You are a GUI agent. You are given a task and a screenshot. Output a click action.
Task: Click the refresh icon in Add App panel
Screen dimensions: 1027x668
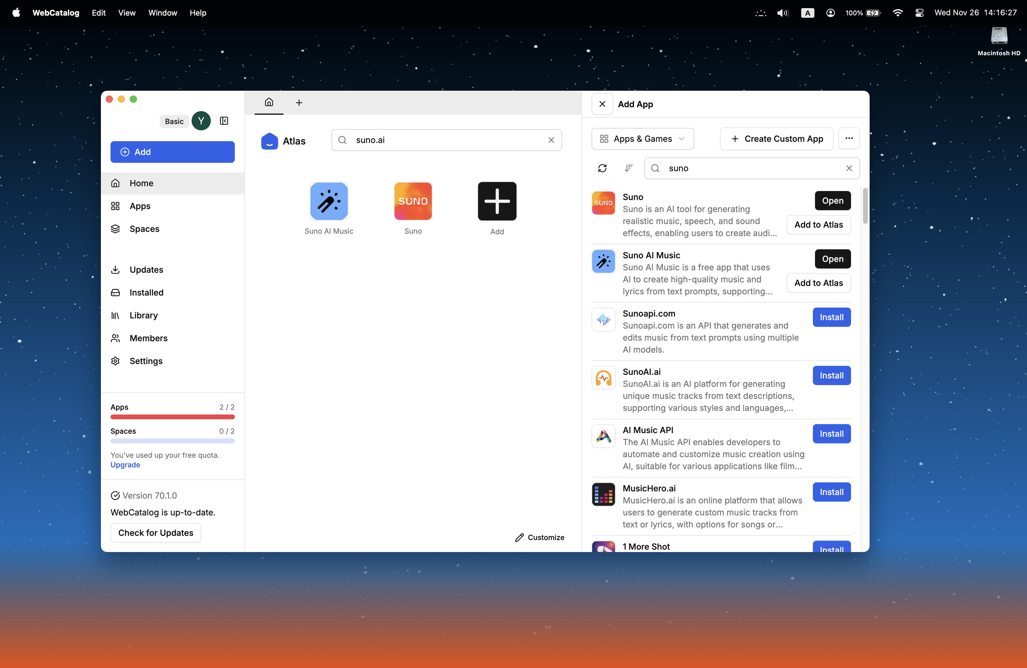pos(602,168)
